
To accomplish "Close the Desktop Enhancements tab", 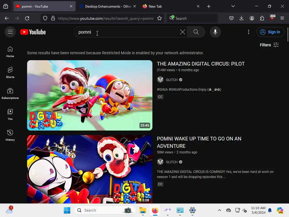I will point(135,6).
